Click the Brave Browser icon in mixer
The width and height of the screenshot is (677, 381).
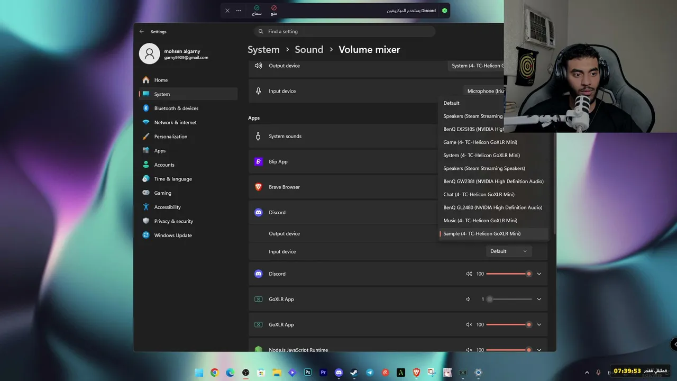click(258, 187)
